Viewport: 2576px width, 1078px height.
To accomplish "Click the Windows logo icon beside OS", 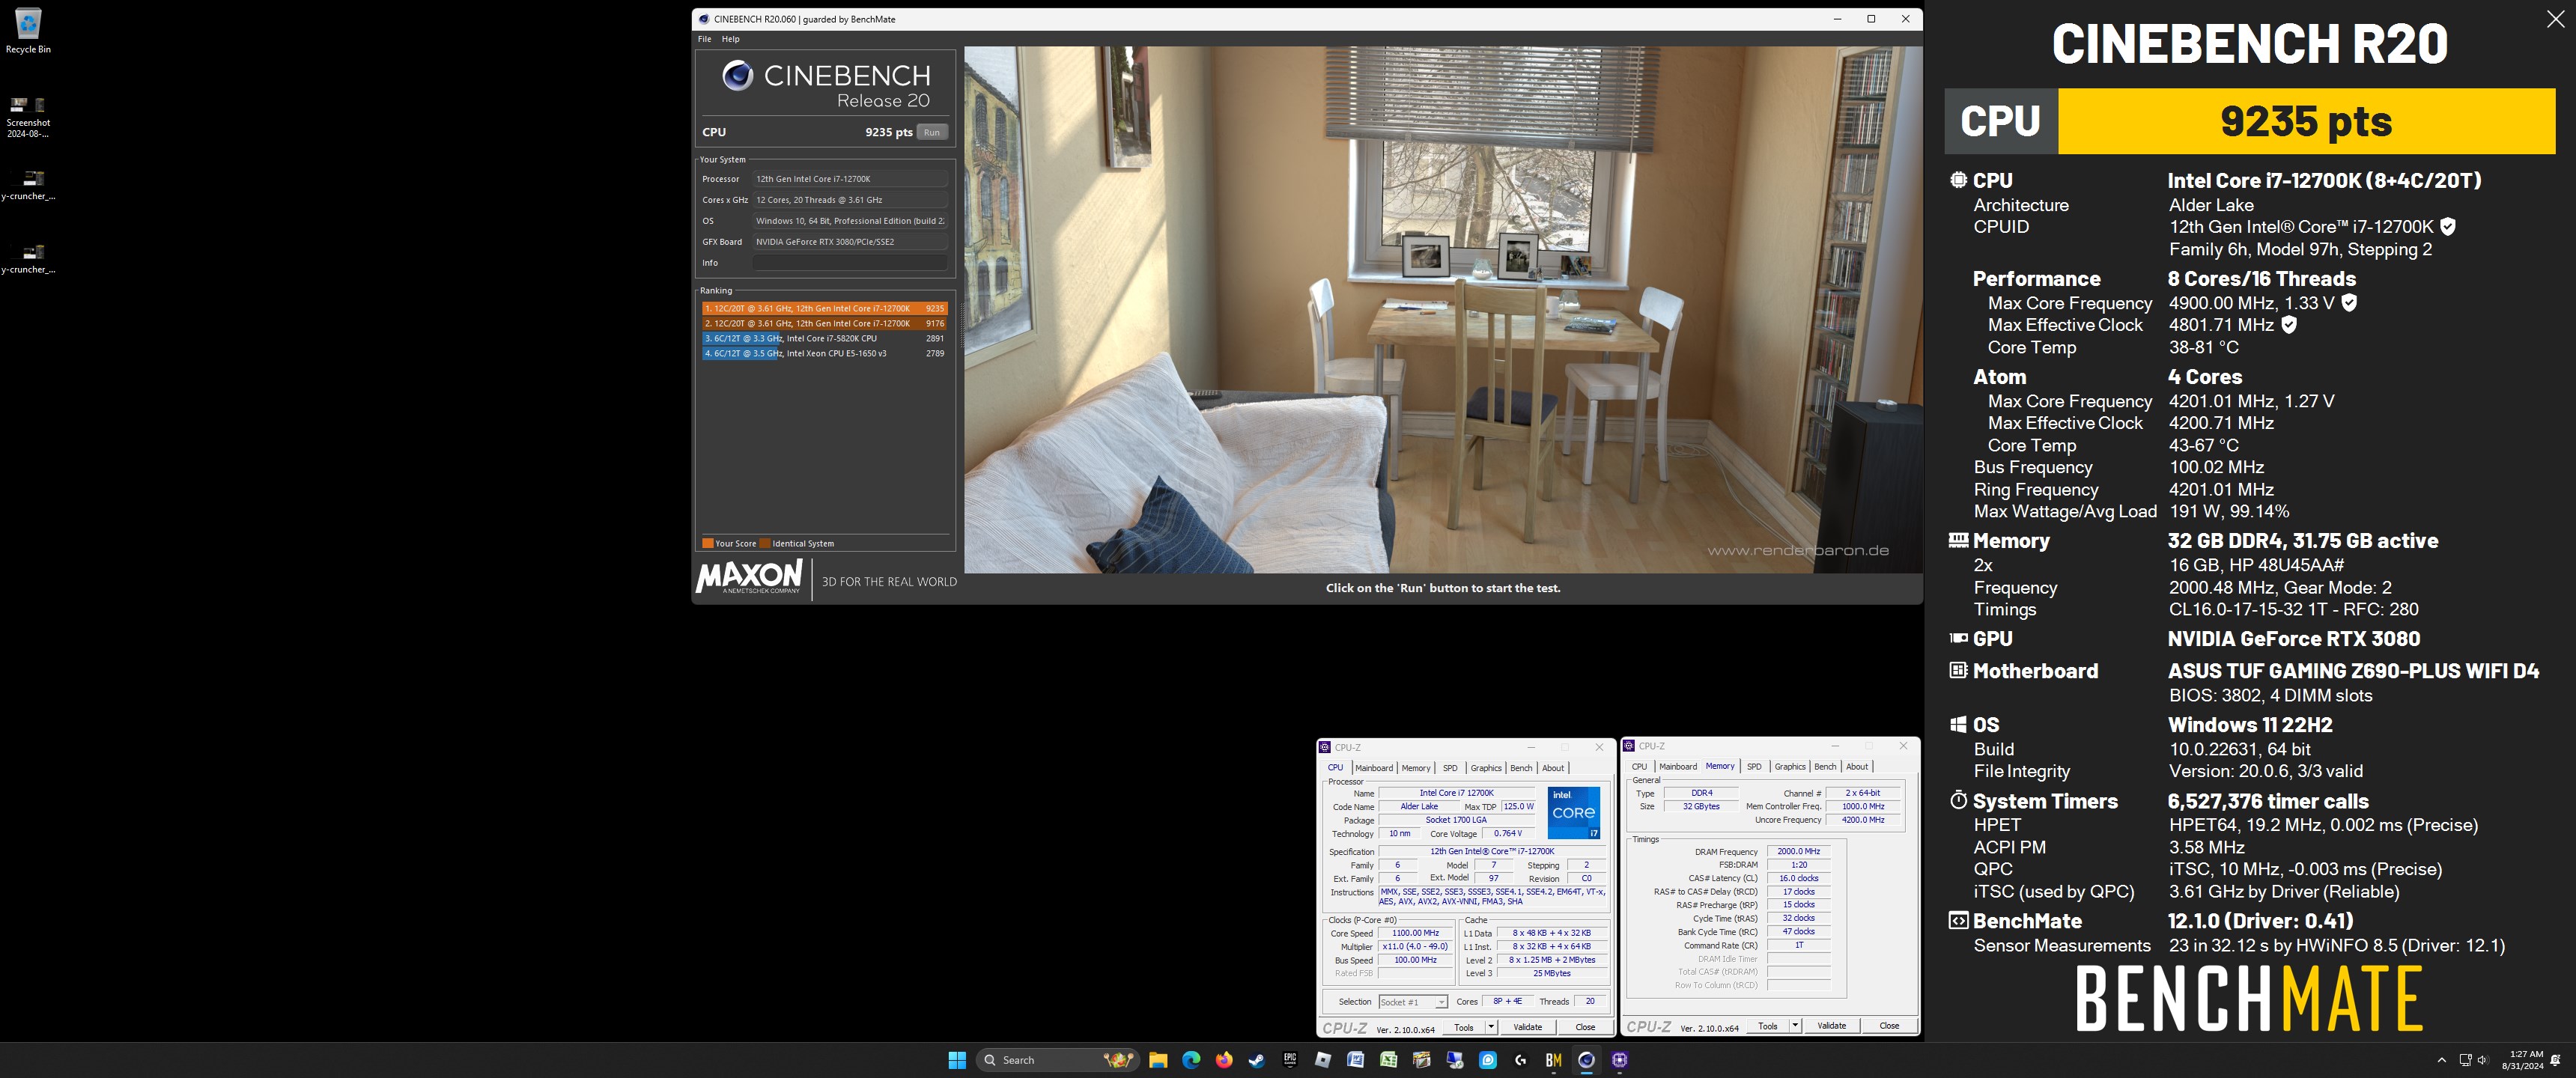I will [1958, 724].
